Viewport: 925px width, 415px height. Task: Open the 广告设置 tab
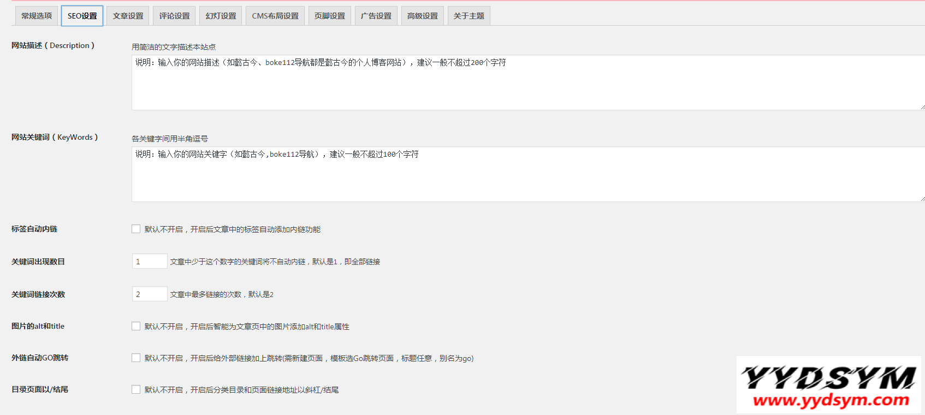tap(376, 16)
